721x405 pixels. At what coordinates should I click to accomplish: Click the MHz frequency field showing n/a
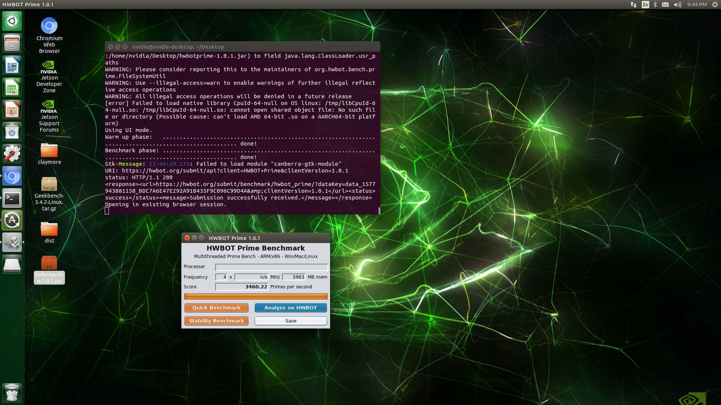coord(251,277)
